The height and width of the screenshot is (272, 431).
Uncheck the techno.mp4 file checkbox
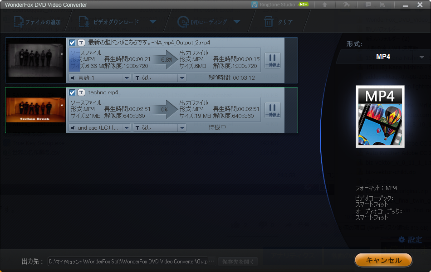(72, 93)
